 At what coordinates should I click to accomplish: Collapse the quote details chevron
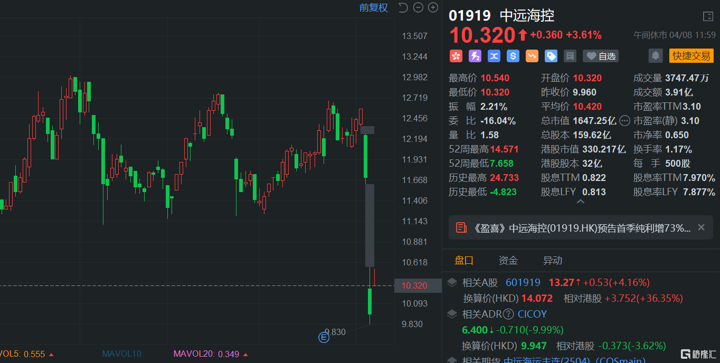click(x=580, y=202)
